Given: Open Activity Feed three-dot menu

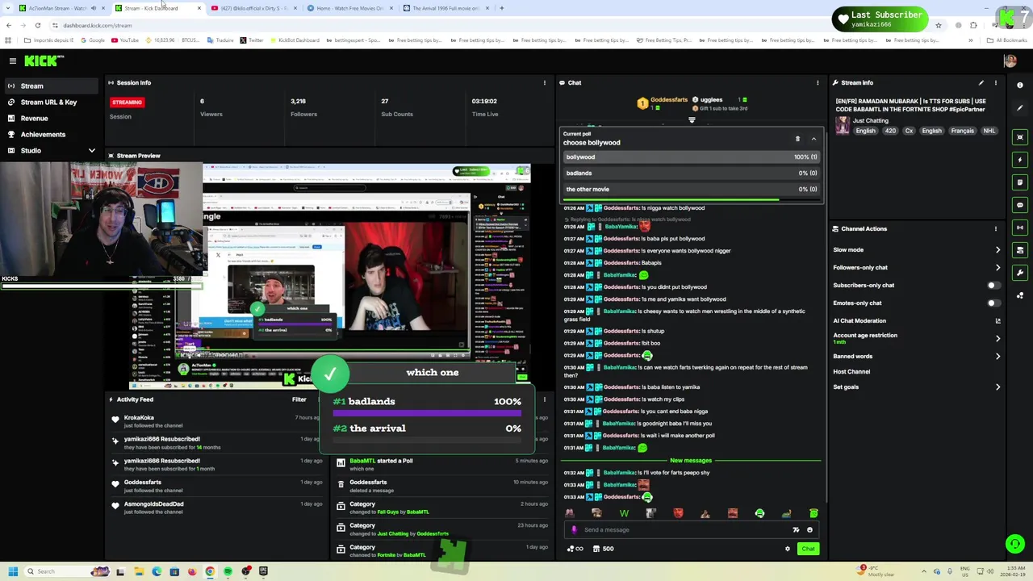Looking at the screenshot, I should 545,399.
